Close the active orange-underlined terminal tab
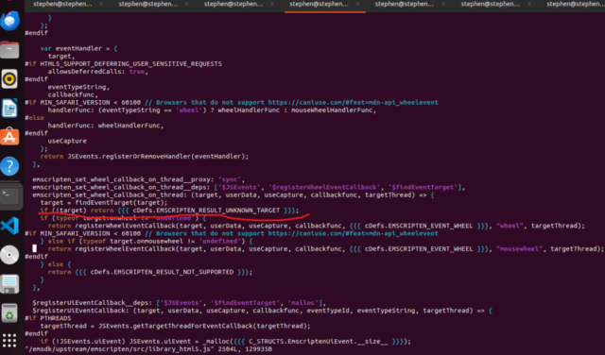 (357, 4)
